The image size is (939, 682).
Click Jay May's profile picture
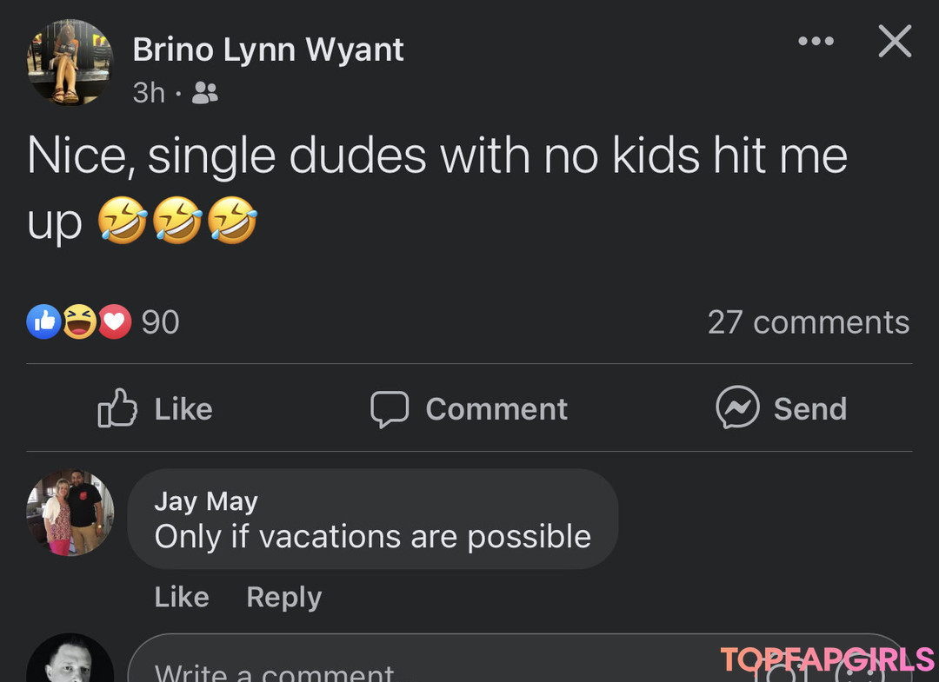click(x=70, y=513)
